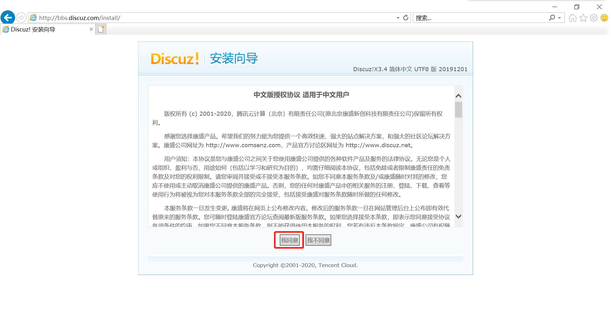Open the Tools gear icon

[594, 18]
